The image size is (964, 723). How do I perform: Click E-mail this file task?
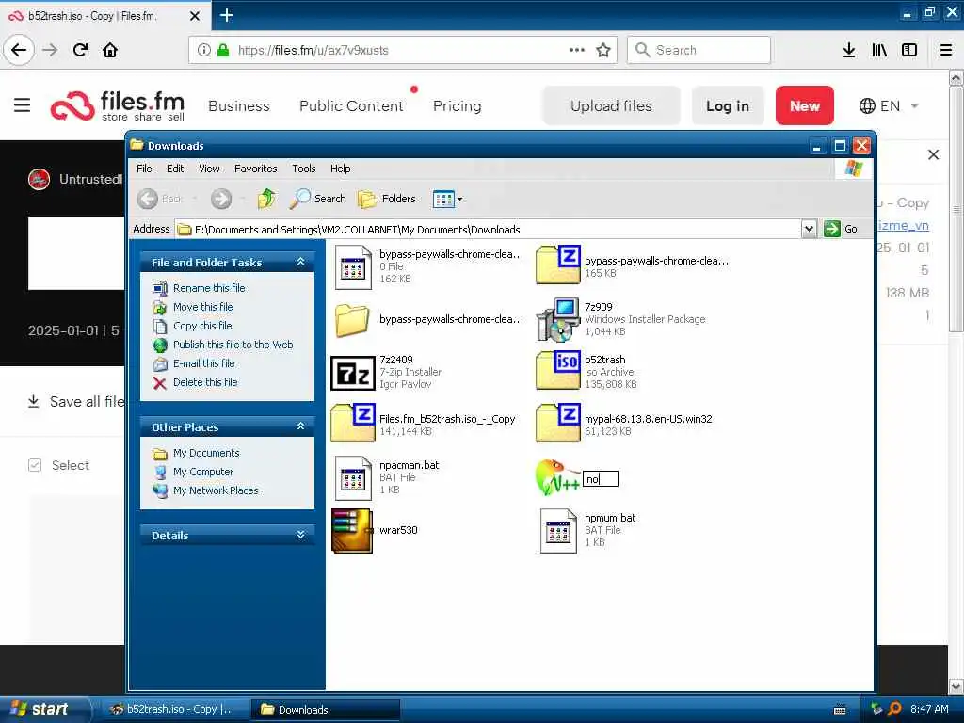tap(204, 363)
